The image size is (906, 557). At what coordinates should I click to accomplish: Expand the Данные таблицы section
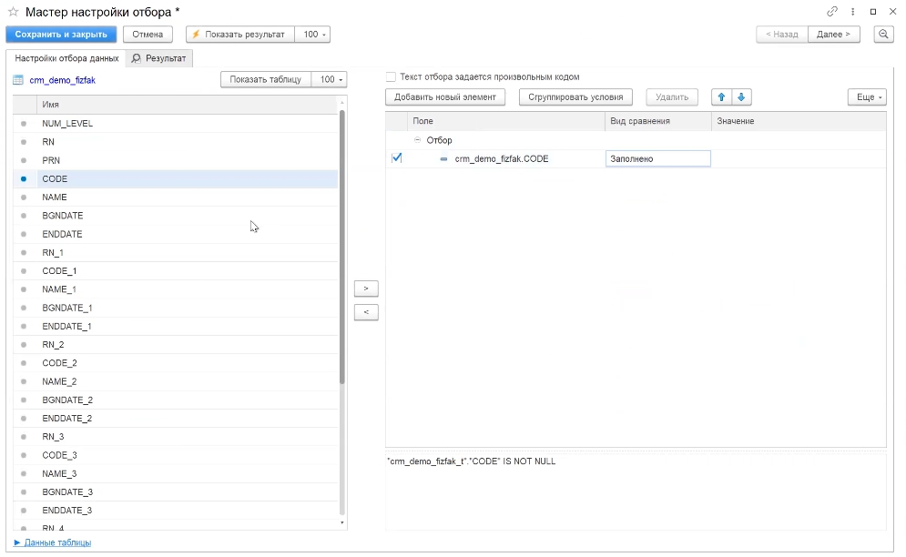[53, 542]
